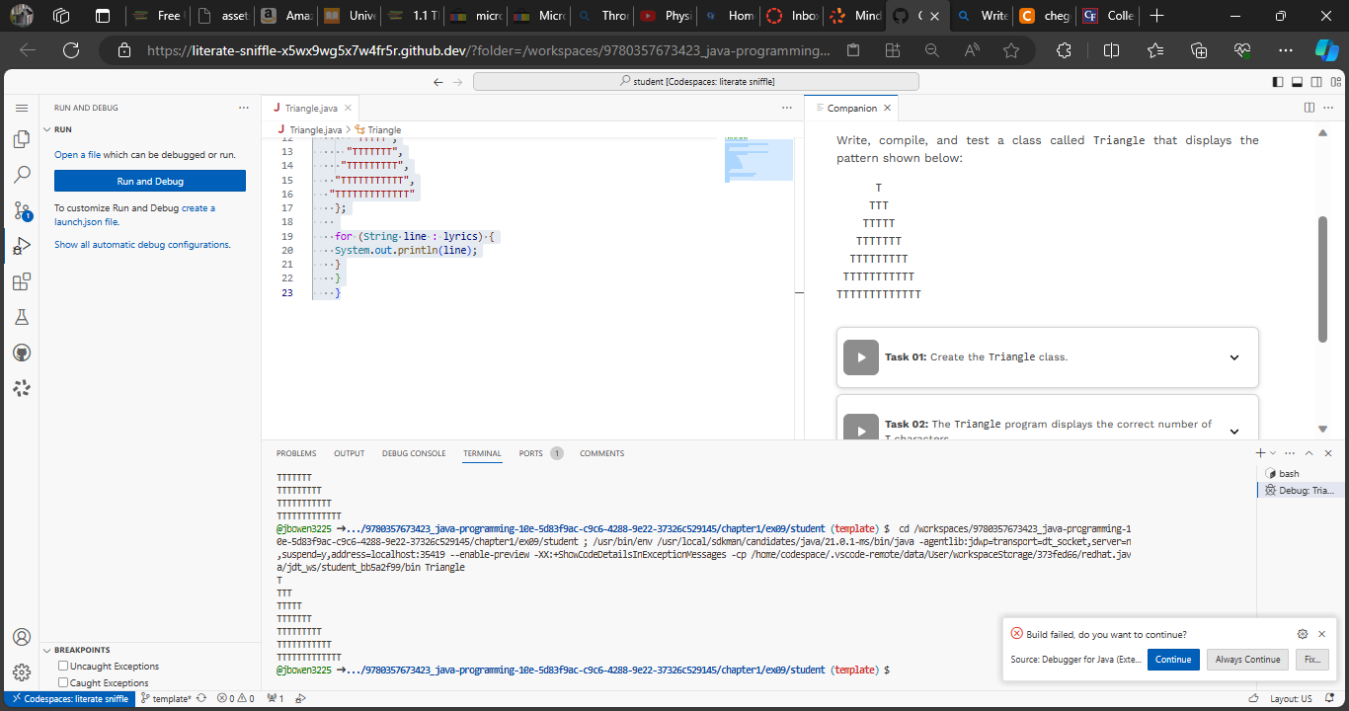The image size is (1349, 711).
Task: Open notification settings gear on Build failed toast
Action: pos(1302,633)
